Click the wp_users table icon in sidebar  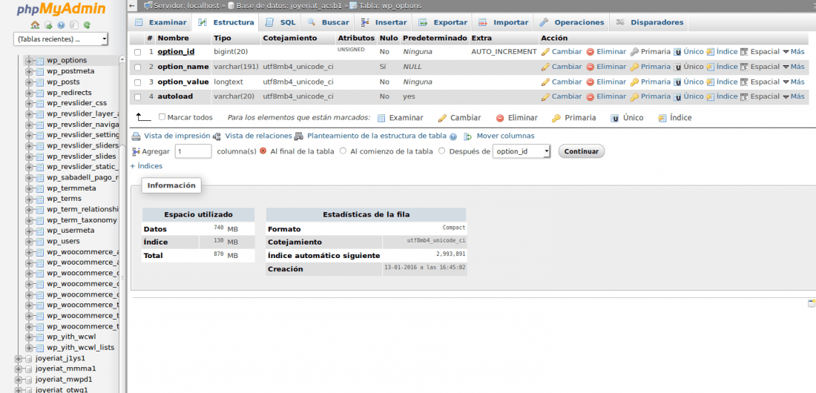[x=39, y=242]
